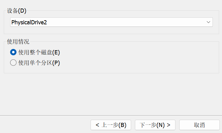This screenshot has height=133, width=222.
Task: Proceed with the 下一步(N) button
Action: [x=155, y=125]
